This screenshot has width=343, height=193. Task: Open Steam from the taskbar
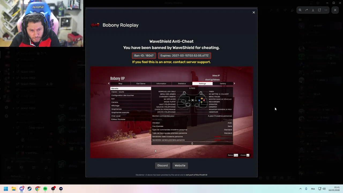[x=29, y=189]
